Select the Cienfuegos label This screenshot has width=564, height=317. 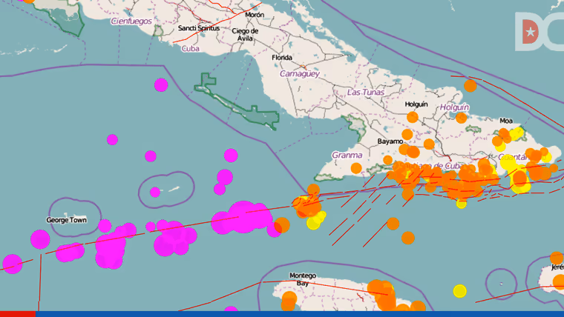click(131, 21)
